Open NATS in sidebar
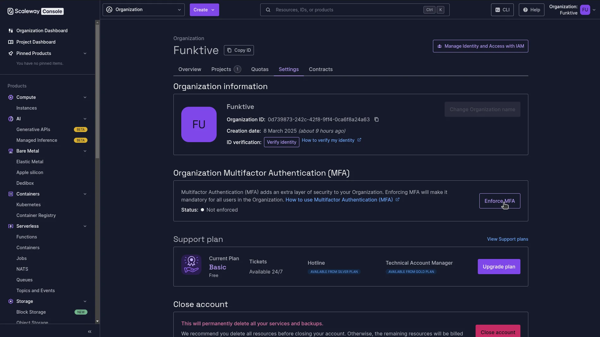This screenshot has height=337, width=600. click(x=22, y=269)
